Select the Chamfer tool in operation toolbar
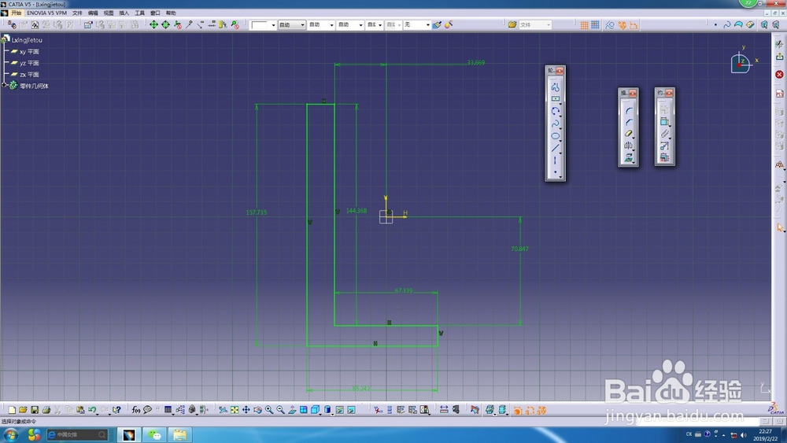Image resolution: width=787 pixels, height=443 pixels. tap(628, 123)
